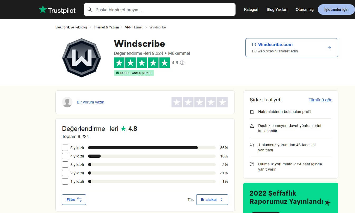Open the En alakalı sort dropdown
The image size is (355, 213).
click(x=212, y=200)
